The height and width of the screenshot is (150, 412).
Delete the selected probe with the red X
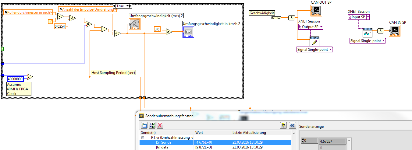160,125
